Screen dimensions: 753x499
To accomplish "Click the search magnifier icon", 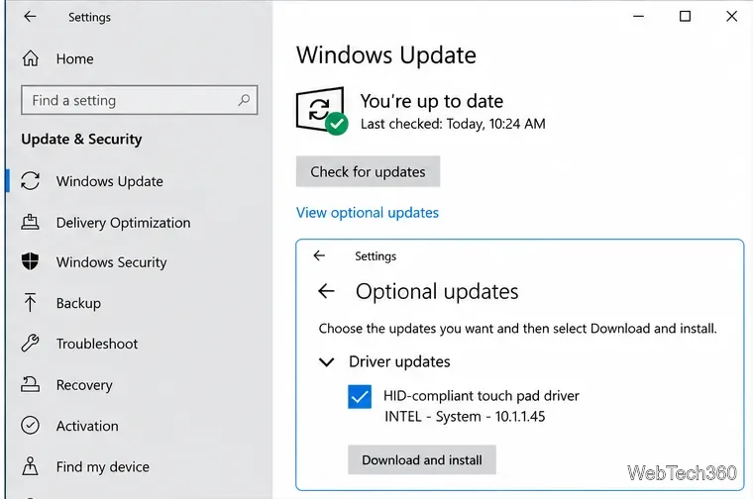I will 244,100.
